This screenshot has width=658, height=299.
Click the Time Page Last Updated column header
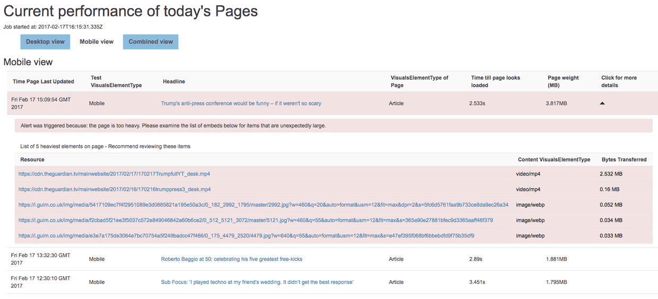click(44, 82)
